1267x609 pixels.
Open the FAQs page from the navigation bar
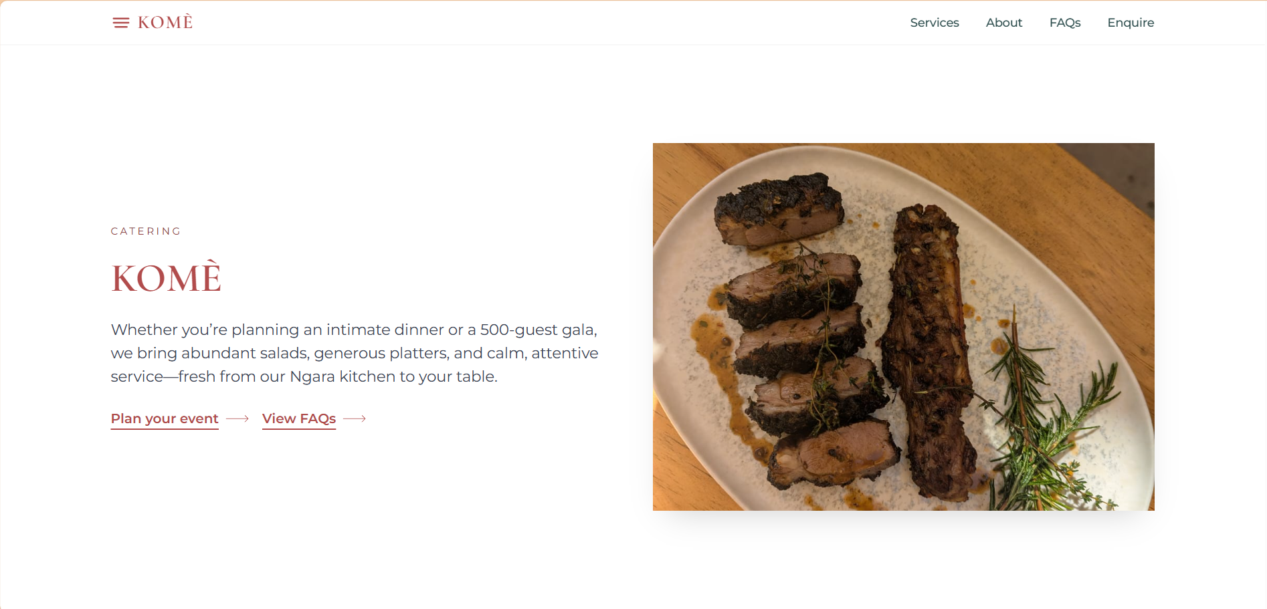(x=1065, y=22)
